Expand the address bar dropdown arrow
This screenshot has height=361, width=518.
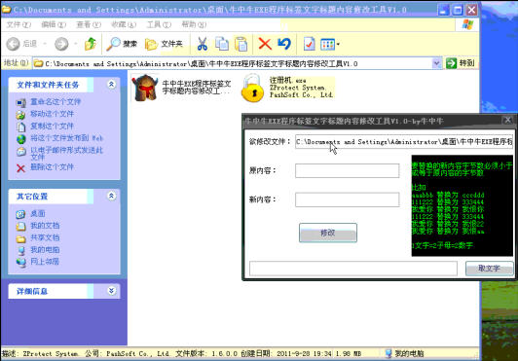pyautogui.click(x=436, y=63)
